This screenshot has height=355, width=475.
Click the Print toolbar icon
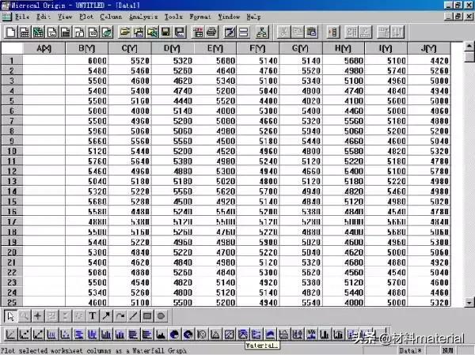click(211, 32)
